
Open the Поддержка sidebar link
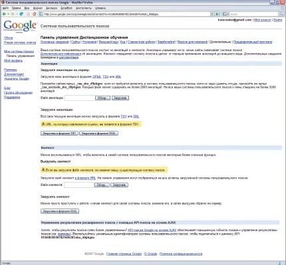click(12, 97)
